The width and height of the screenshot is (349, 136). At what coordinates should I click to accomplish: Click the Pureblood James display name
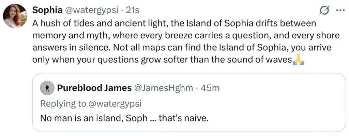[x=94, y=88]
